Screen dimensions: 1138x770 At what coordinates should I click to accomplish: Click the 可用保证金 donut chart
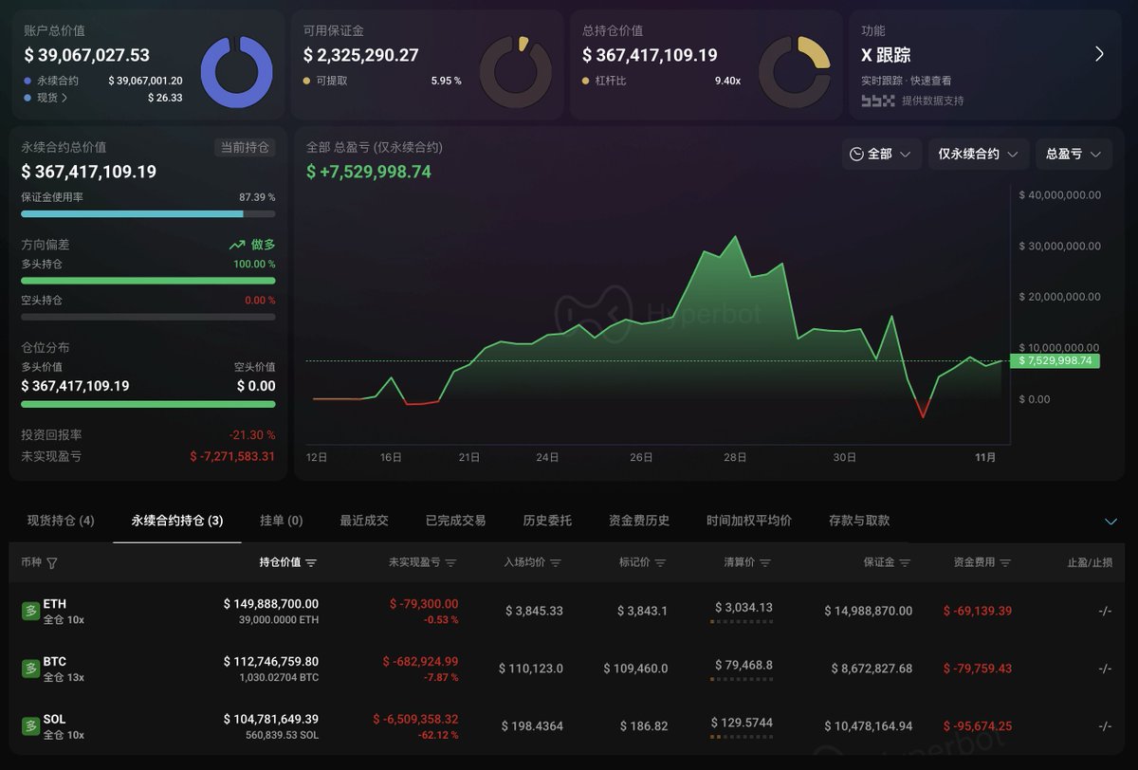click(x=516, y=72)
